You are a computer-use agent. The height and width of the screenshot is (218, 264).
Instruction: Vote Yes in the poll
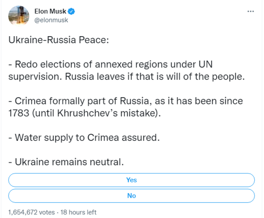click(x=132, y=180)
